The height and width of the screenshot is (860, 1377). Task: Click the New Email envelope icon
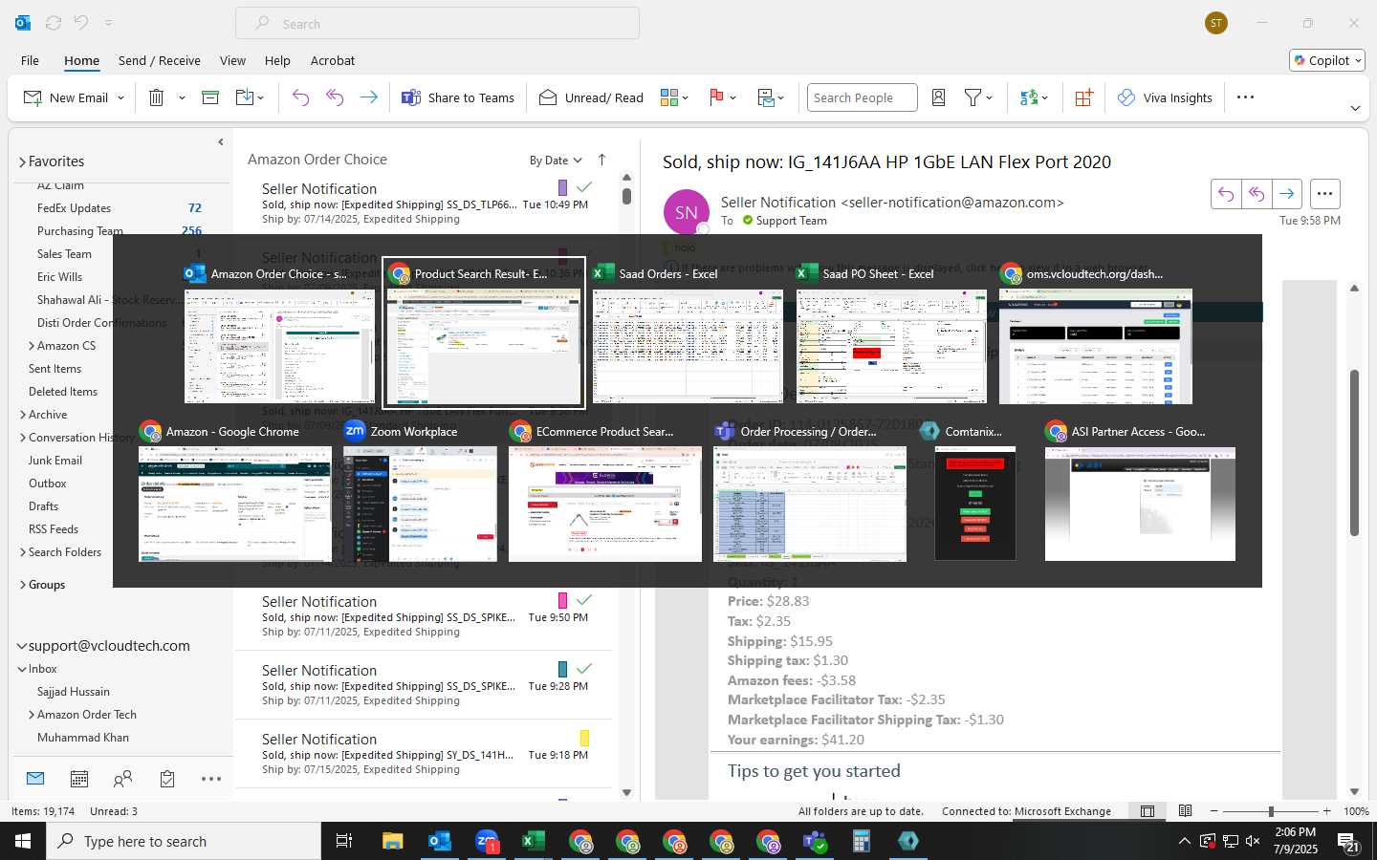click(x=33, y=97)
